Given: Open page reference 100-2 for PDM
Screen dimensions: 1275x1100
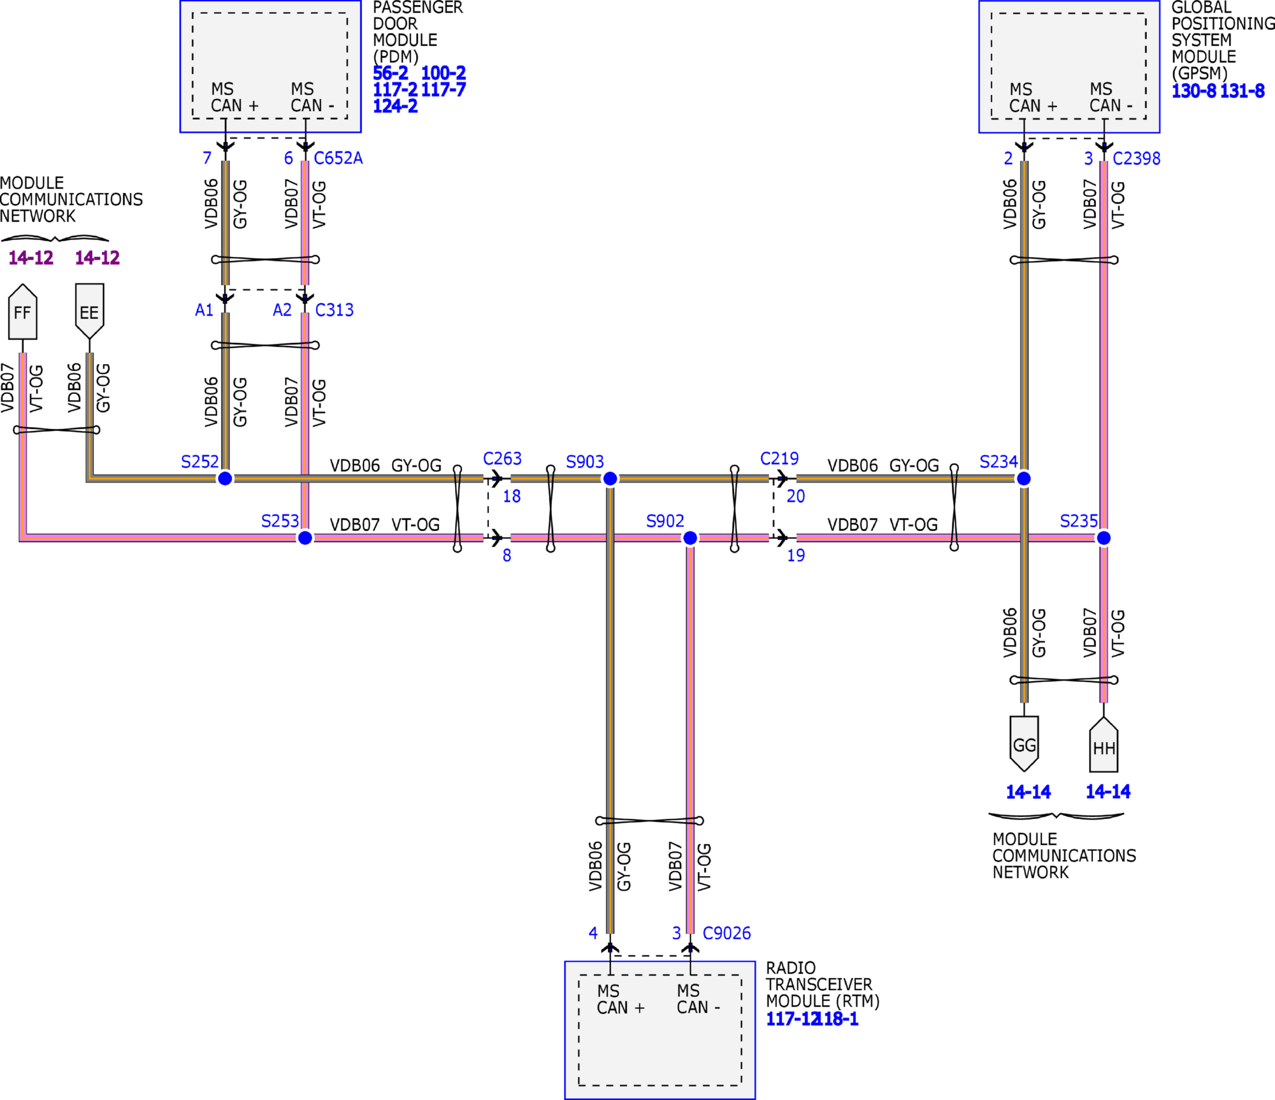Looking at the screenshot, I should 443,73.
